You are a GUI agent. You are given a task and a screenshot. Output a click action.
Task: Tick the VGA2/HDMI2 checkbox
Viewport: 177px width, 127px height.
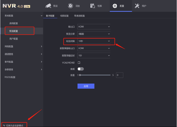point(79,63)
